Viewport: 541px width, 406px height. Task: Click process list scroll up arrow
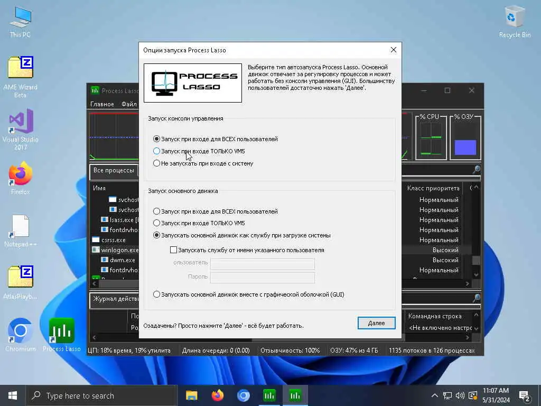[476, 188]
